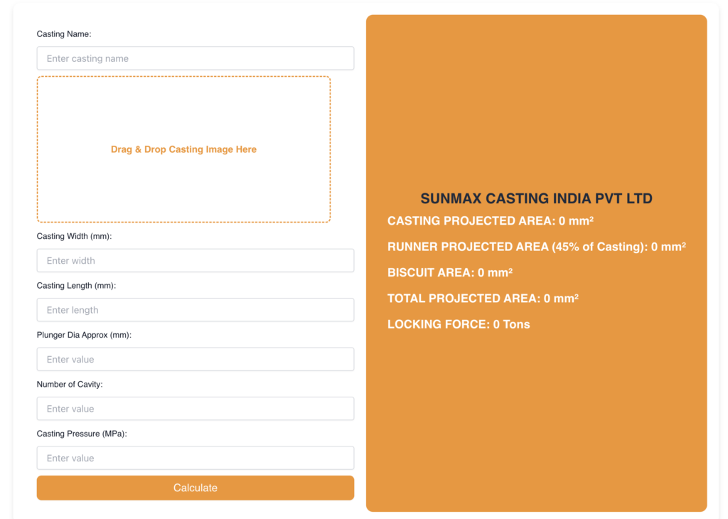
Task: Click the Casting Pressure input field
Action: (195, 458)
